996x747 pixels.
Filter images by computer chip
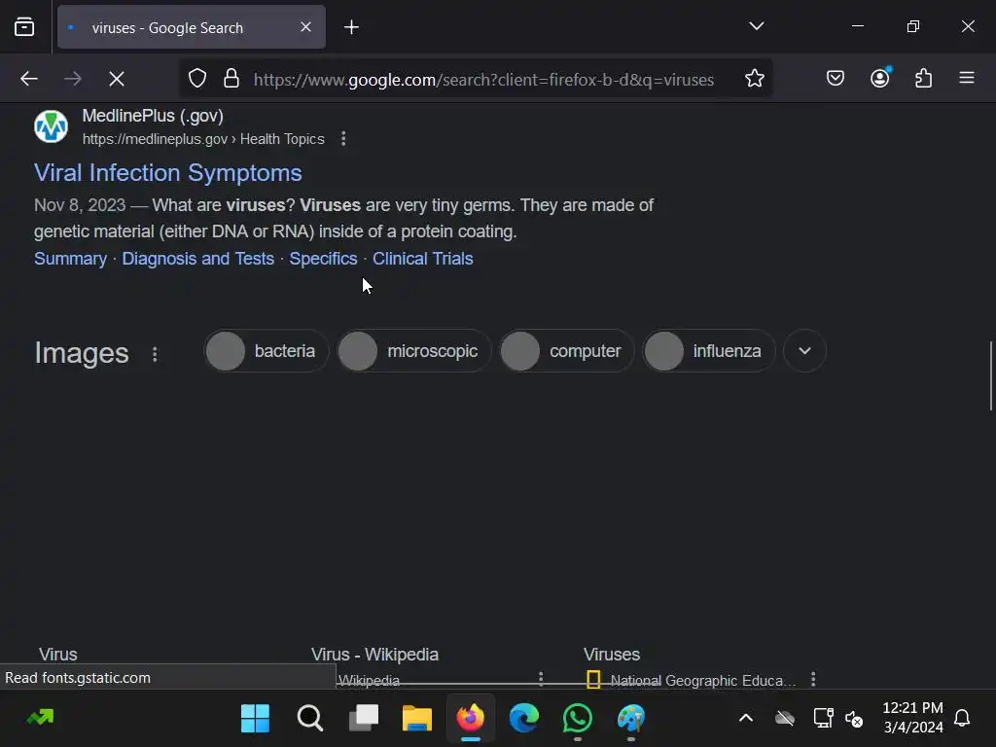coord(567,350)
